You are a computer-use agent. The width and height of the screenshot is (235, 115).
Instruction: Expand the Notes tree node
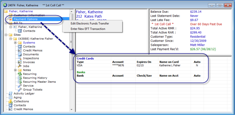tap(15, 70)
